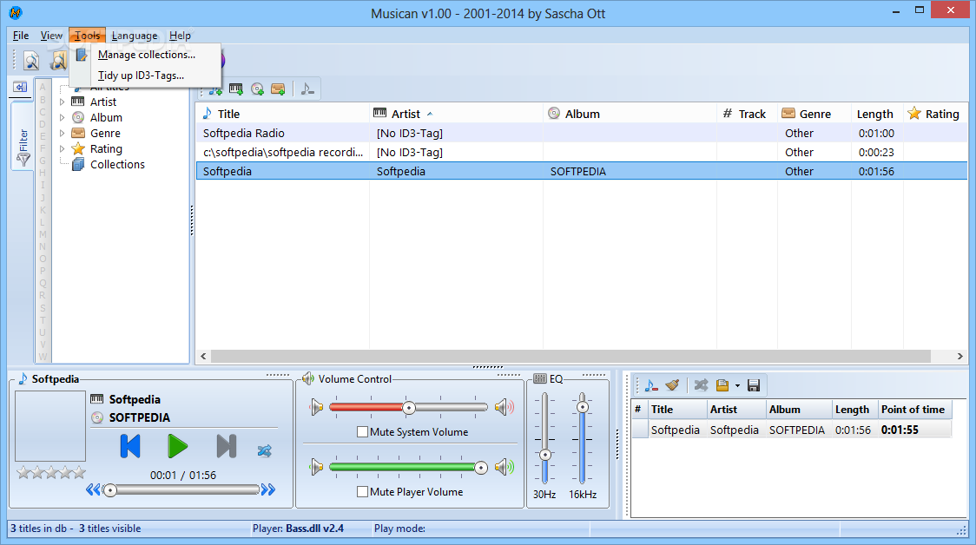
Task: Expand the Album tree node
Action: click(x=62, y=117)
